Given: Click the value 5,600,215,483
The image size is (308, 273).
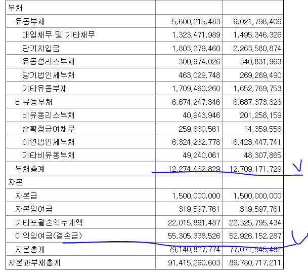Looking at the screenshot, I should click(x=196, y=21).
